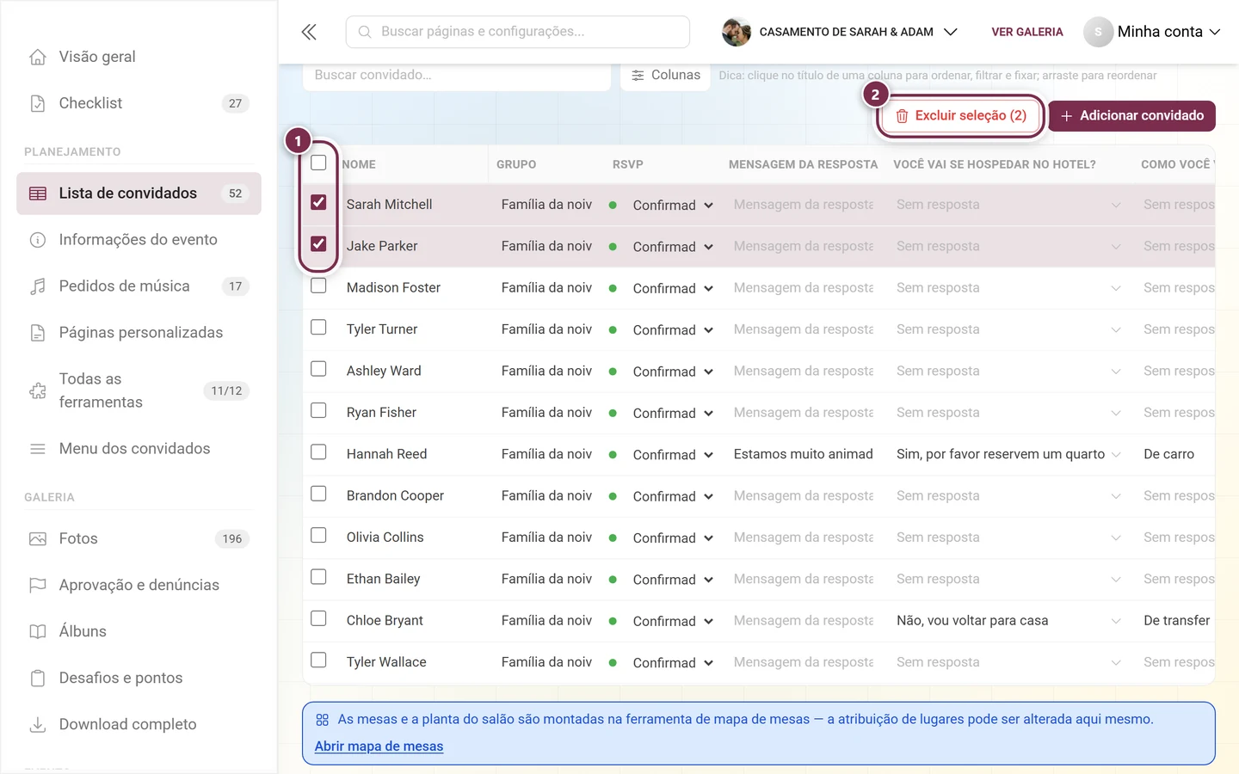Viewport: 1239px width, 774px height.
Task: Focus Buscar páginas e configurações search box
Action: pyautogui.click(x=518, y=32)
